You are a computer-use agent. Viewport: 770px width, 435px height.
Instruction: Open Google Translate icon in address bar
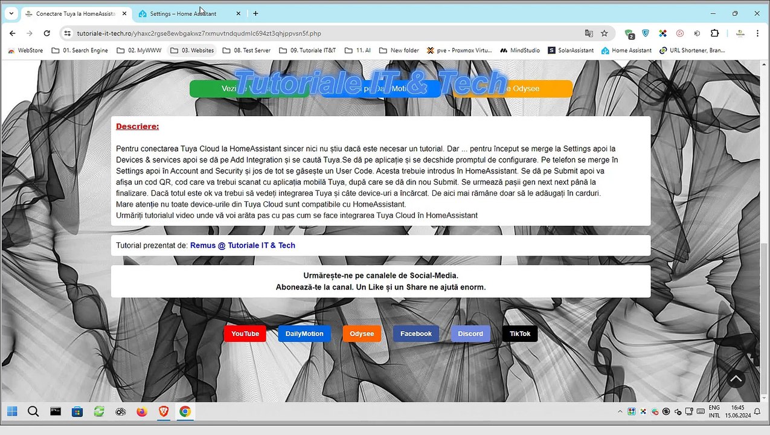click(x=589, y=33)
